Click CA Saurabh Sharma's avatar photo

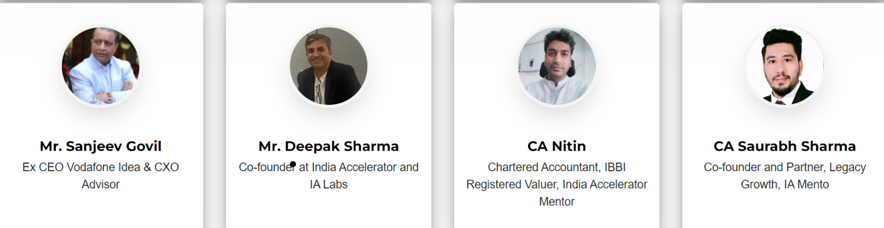click(785, 66)
